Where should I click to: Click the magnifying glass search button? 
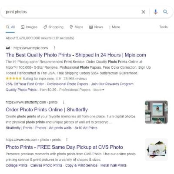pyautogui.click(x=165, y=12)
